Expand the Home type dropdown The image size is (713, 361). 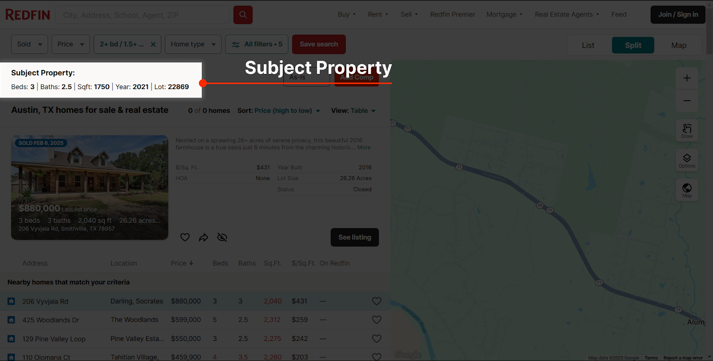(x=193, y=44)
